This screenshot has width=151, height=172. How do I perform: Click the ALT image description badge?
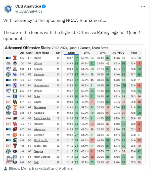pyautogui.click(x=10, y=159)
